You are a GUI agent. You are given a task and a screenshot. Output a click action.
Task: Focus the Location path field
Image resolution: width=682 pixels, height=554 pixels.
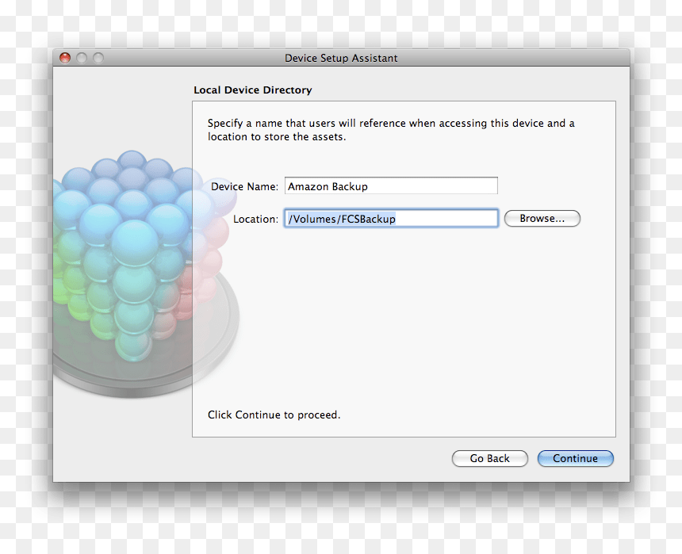tap(391, 218)
